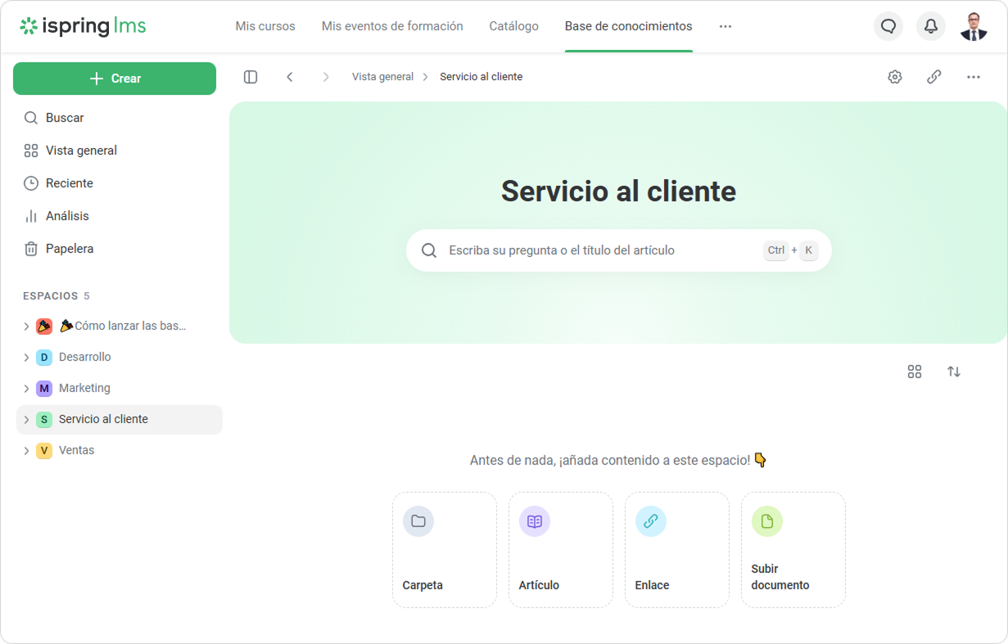Open space settings gear icon
This screenshot has height=644, width=1008.
click(x=895, y=77)
